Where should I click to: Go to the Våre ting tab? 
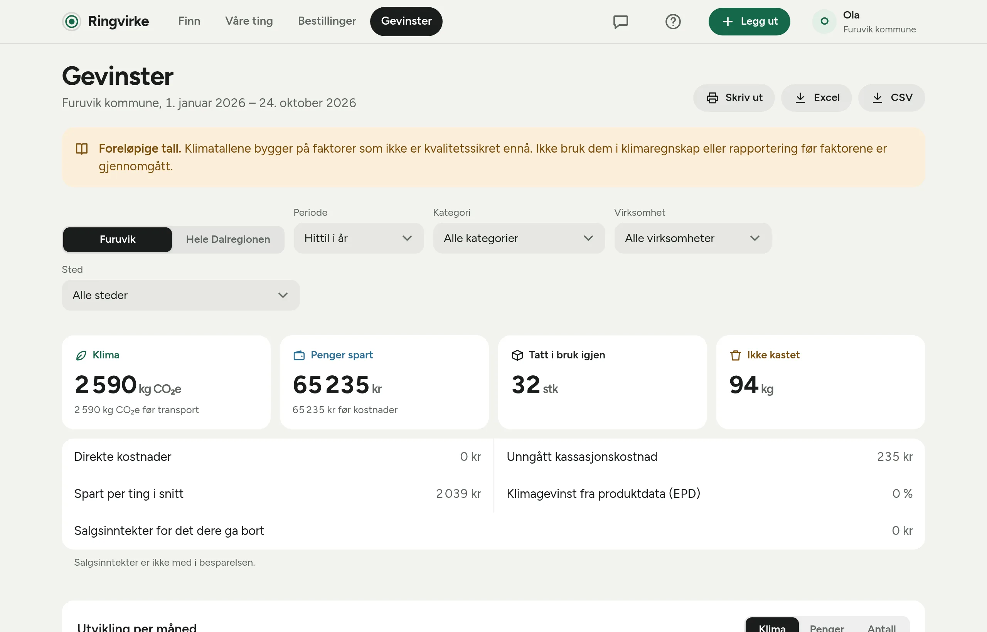(x=249, y=21)
